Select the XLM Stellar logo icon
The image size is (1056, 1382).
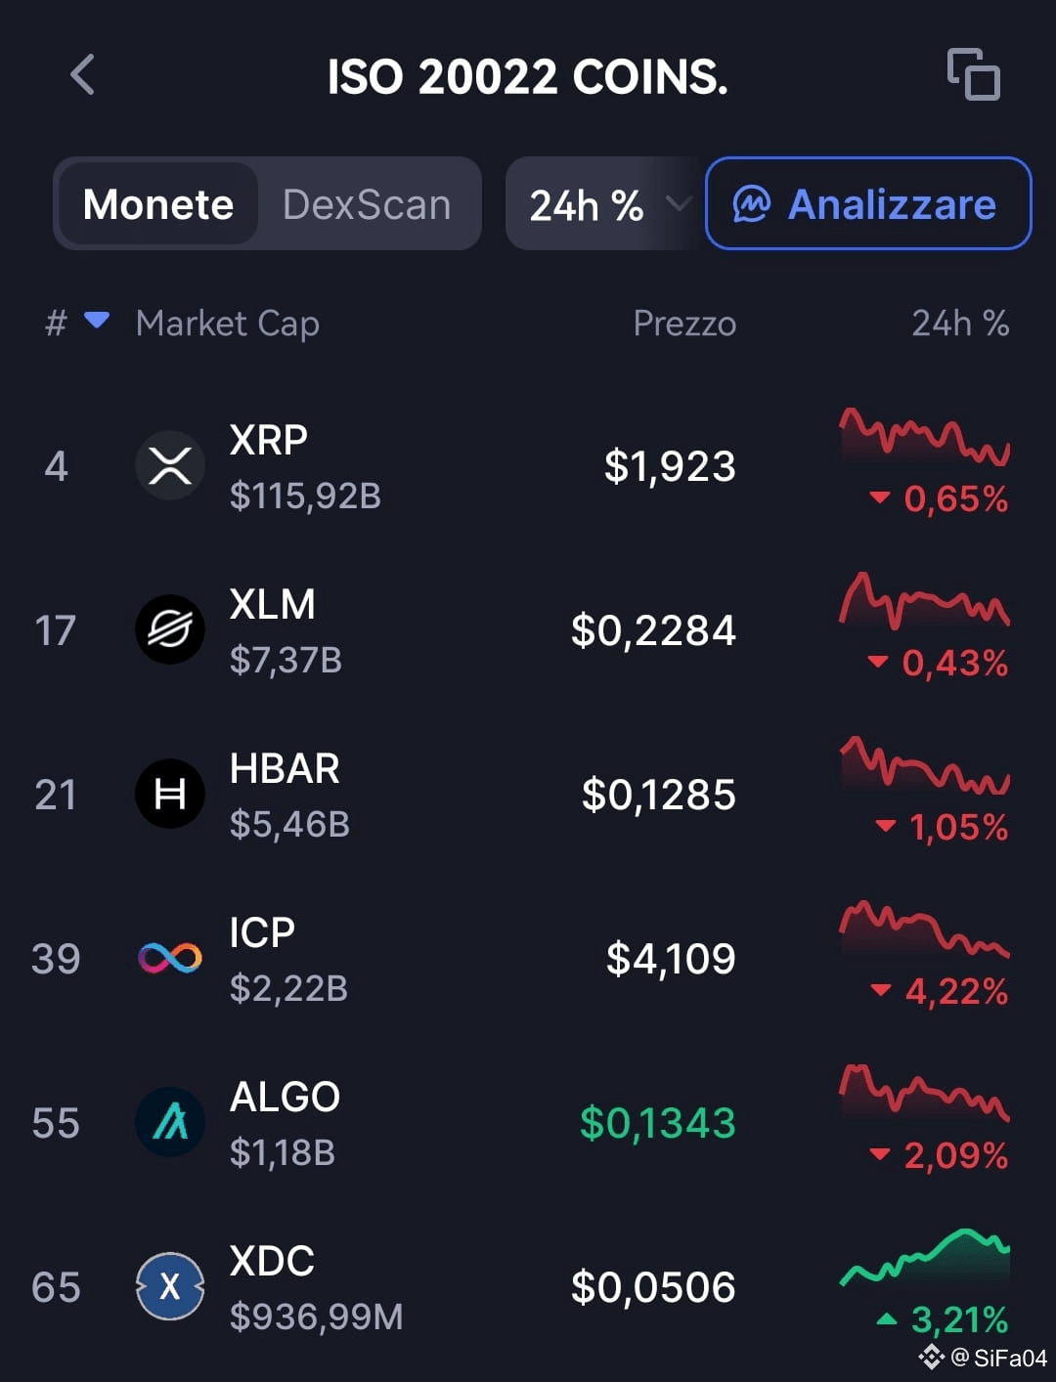169,629
